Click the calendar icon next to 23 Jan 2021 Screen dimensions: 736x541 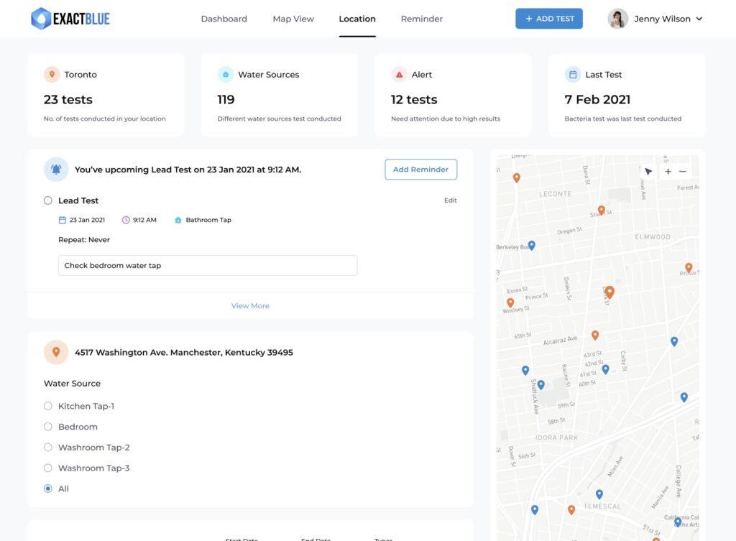(62, 220)
